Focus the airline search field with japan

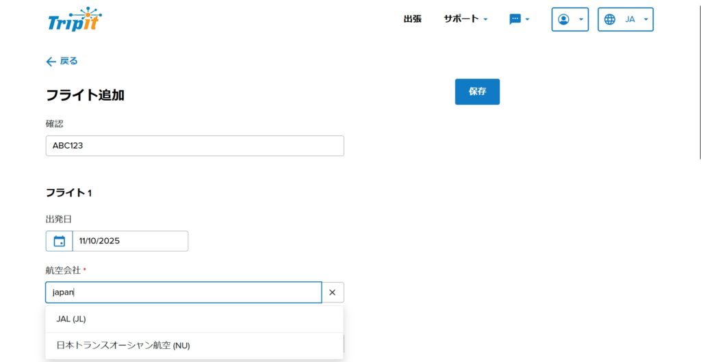[183, 292]
